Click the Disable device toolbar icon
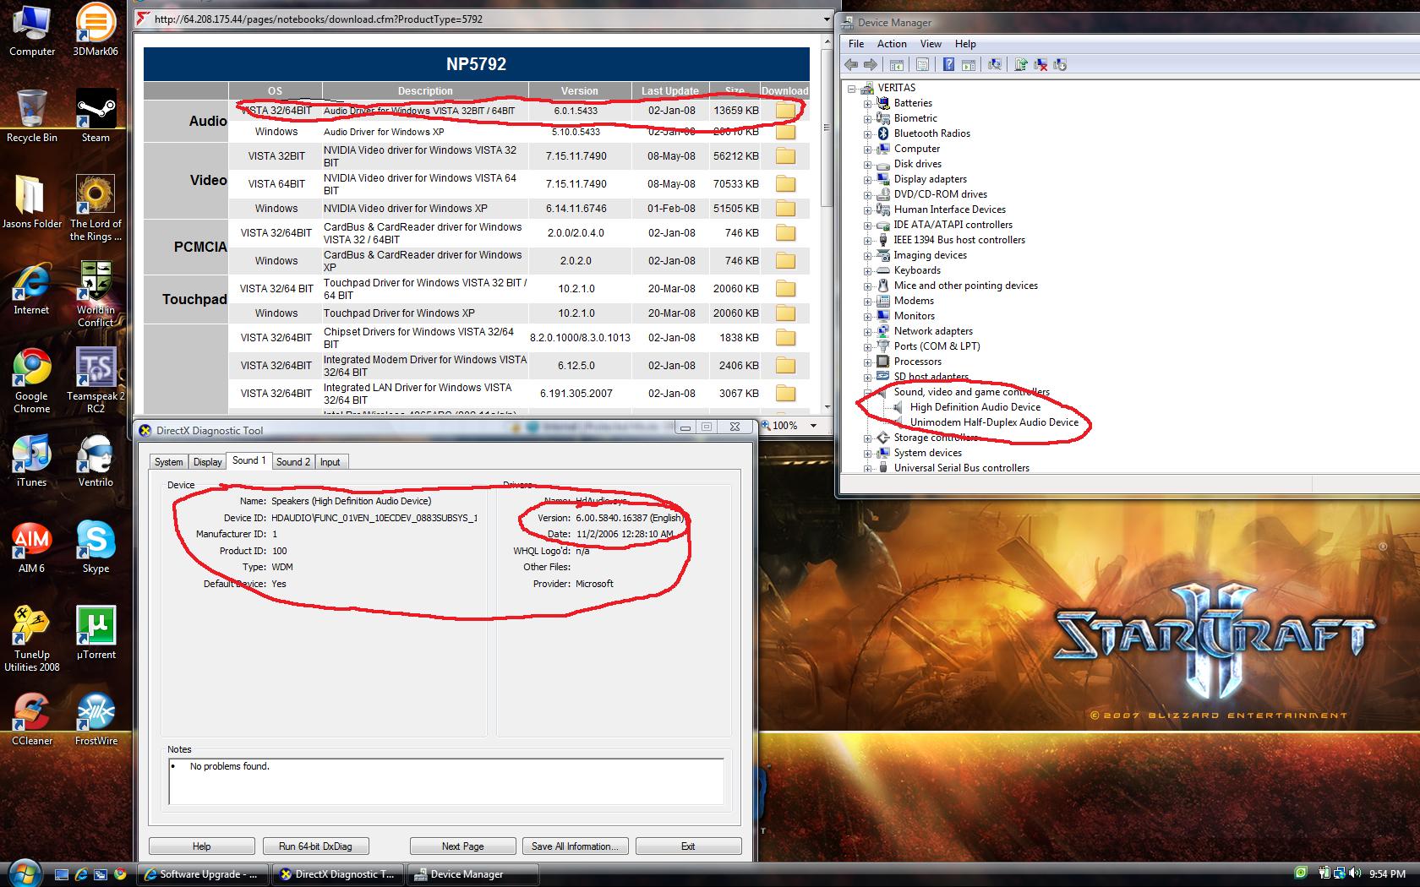The height and width of the screenshot is (887, 1420). (1060, 64)
